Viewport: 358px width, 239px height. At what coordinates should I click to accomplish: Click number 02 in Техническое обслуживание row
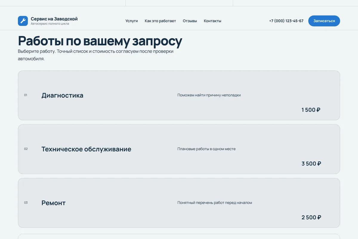[x=26, y=149]
